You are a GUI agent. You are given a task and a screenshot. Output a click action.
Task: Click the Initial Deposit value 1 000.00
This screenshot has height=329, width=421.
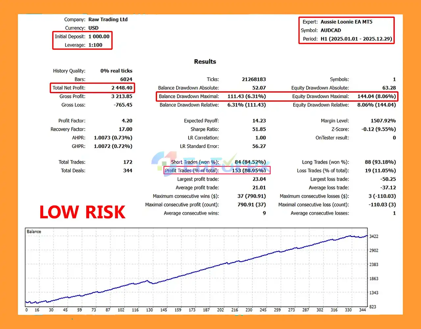pyautogui.click(x=99, y=37)
